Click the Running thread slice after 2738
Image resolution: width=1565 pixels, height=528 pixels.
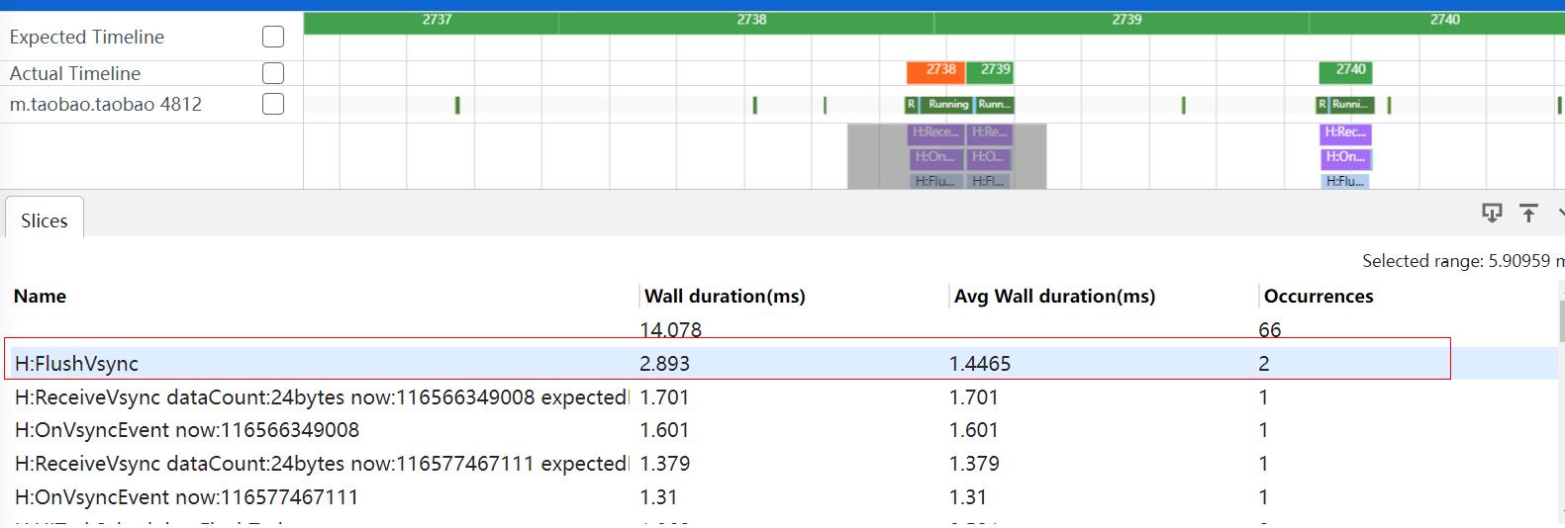pos(947,104)
